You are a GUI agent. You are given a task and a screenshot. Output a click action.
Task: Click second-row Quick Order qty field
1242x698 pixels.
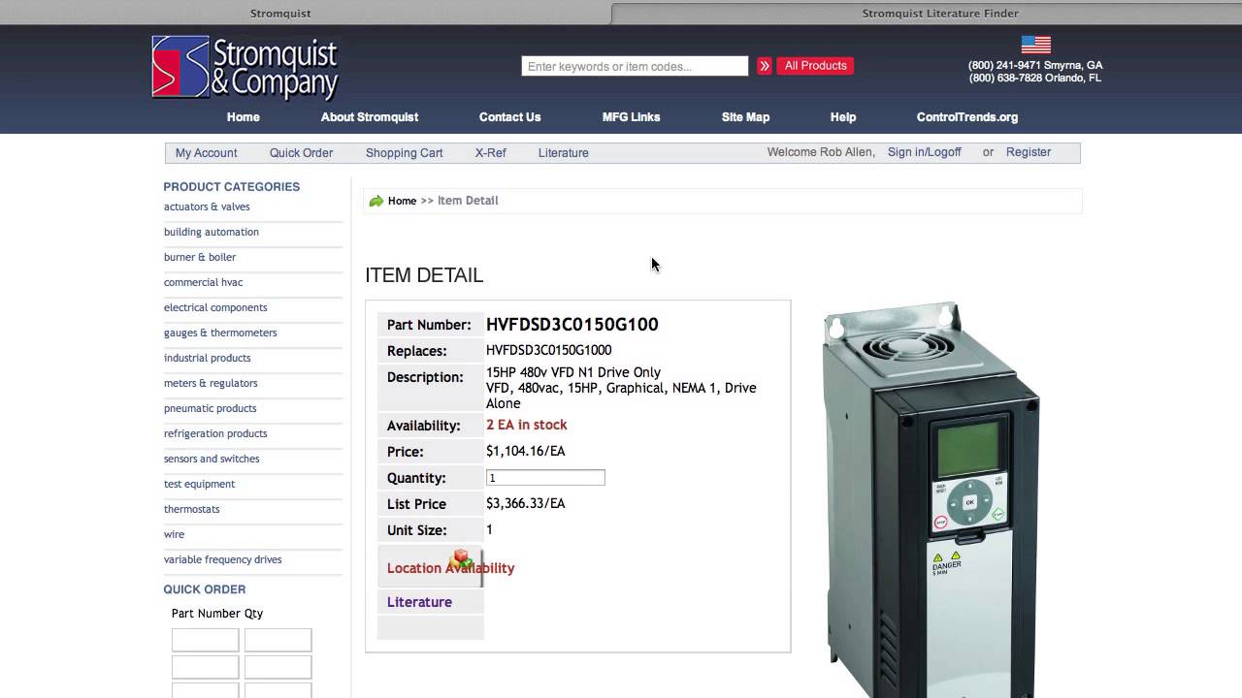tap(278, 667)
